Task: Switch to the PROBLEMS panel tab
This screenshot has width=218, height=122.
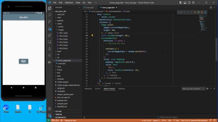Action: 88,89
